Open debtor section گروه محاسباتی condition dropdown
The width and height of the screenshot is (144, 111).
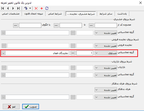106,97
